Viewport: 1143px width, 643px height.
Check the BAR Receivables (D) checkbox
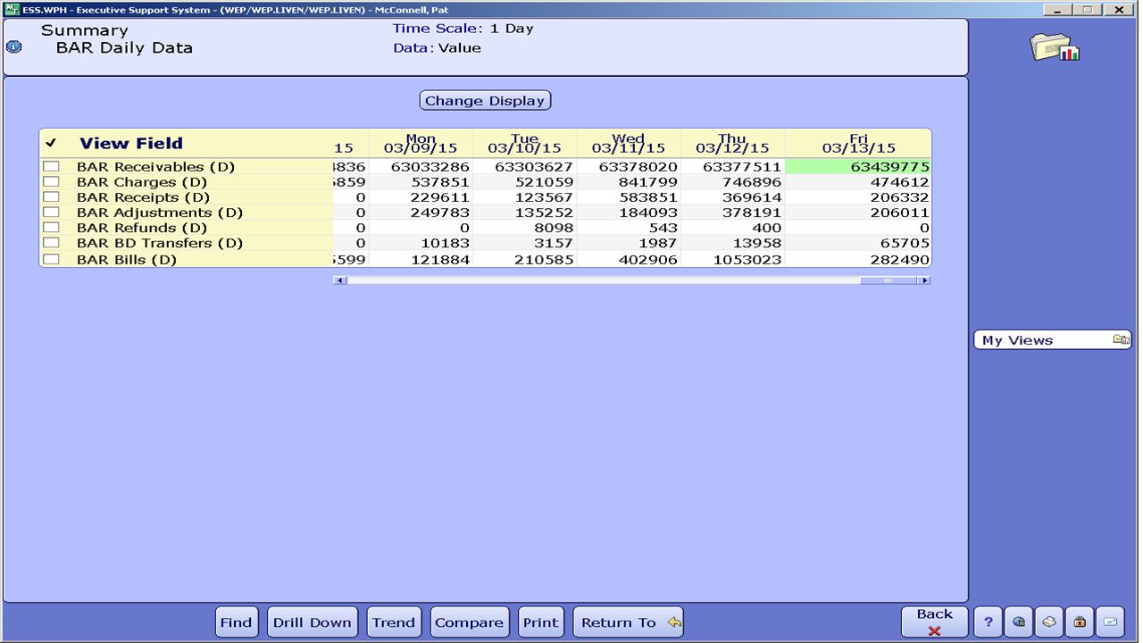(x=52, y=167)
